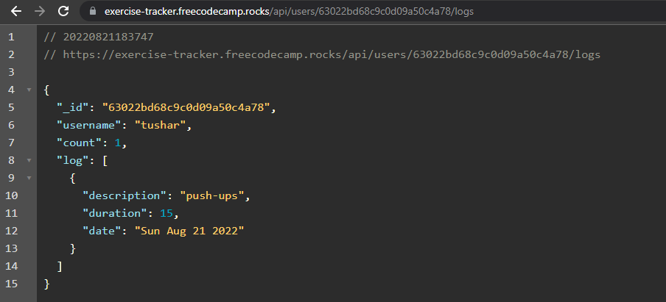Open the commented exercise-tracker URL on line 2
Image resolution: width=666 pixels, height=302 pixels.
tap(332, 54)
